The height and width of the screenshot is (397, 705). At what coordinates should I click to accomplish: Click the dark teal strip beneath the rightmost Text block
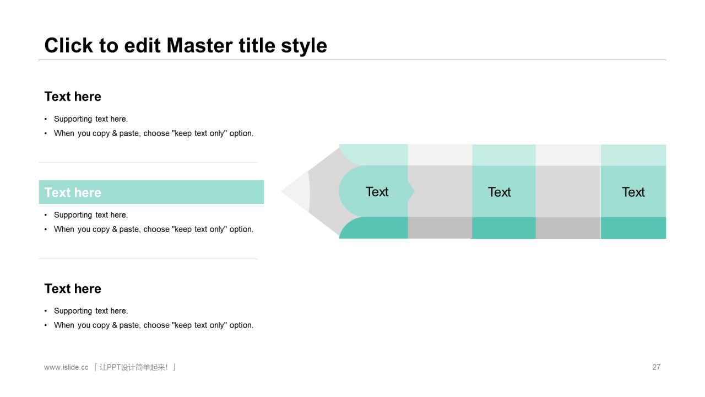point(633,228)
